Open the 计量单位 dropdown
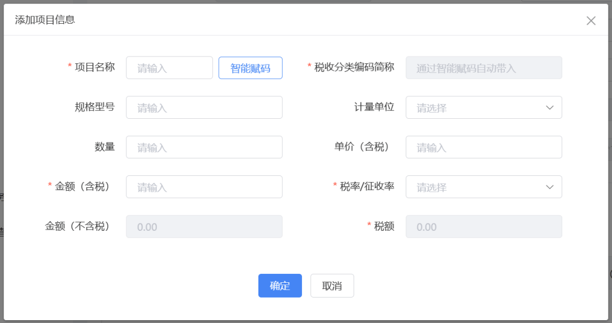 click(x=476, y=107)
